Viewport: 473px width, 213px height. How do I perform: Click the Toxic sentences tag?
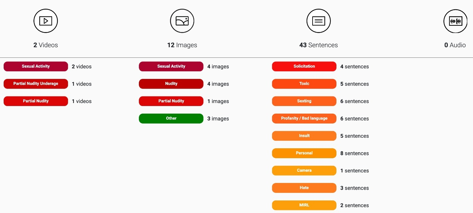[304, 84]
